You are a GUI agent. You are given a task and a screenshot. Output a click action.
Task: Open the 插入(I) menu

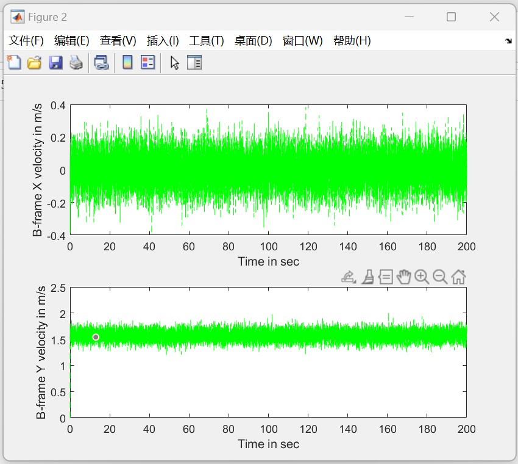tap(163, 41)
